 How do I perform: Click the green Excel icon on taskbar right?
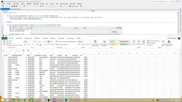(x=66, y=100)
